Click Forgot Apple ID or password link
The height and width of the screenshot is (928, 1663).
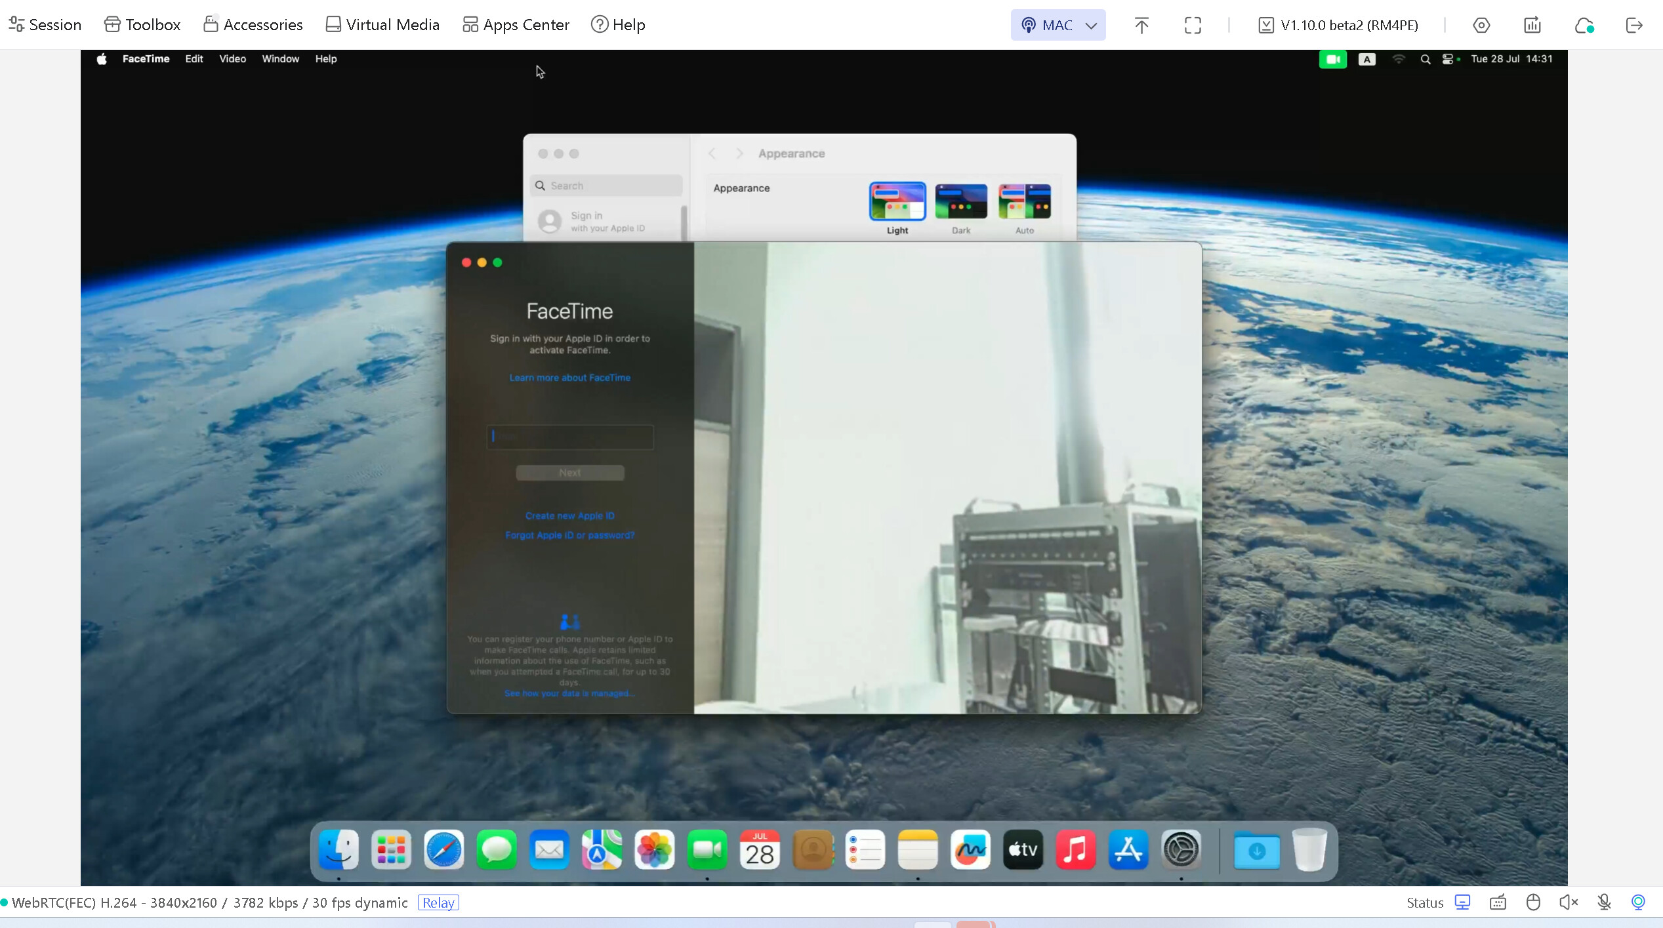(x=570, y=536)
